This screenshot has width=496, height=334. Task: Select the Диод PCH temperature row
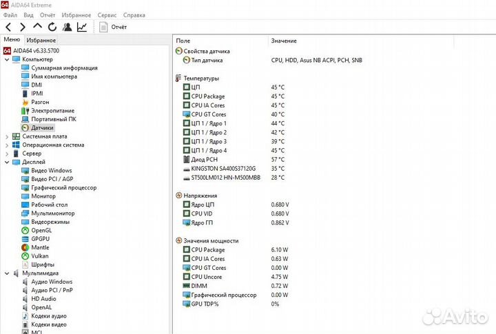[x=205, y=159]
